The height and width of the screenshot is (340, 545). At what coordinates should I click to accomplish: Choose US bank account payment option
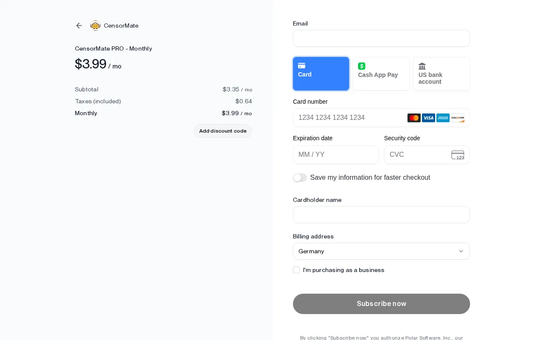coord(442,74)
